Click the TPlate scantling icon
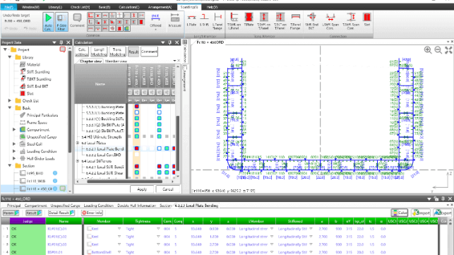This screenshot has width=454, height=255. 249,21
